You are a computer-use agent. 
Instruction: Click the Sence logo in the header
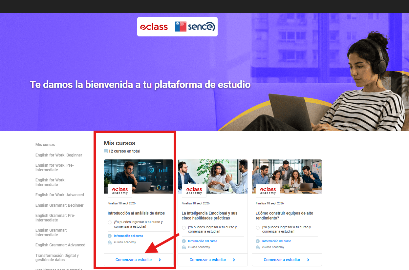tap(195, 27)
